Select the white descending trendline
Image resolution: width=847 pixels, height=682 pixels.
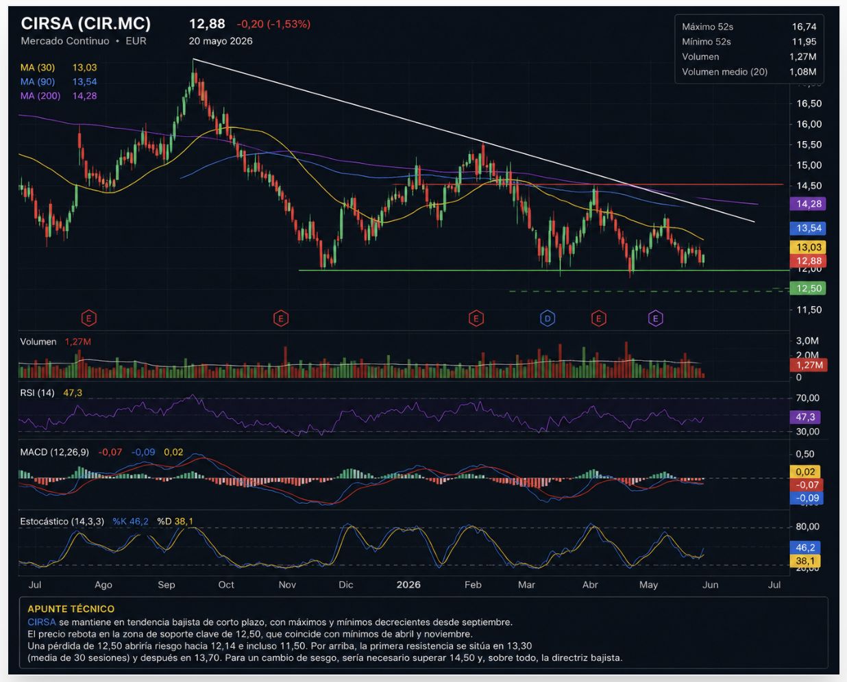point(473,140)
